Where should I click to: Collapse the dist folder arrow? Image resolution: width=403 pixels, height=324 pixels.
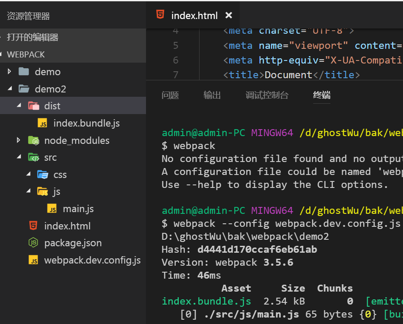click(19, 105)
